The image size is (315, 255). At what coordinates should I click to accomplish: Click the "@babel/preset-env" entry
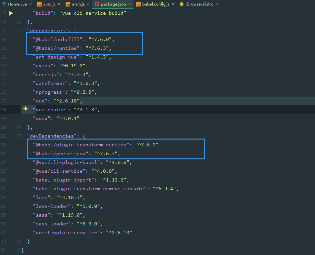pos(61,154)
